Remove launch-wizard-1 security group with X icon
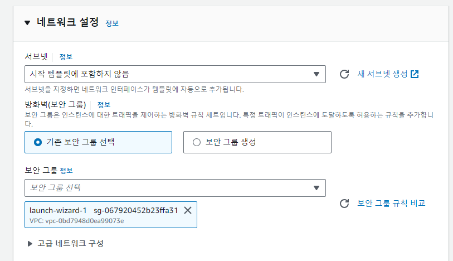 pyautogui.click(x=188, y=210)
